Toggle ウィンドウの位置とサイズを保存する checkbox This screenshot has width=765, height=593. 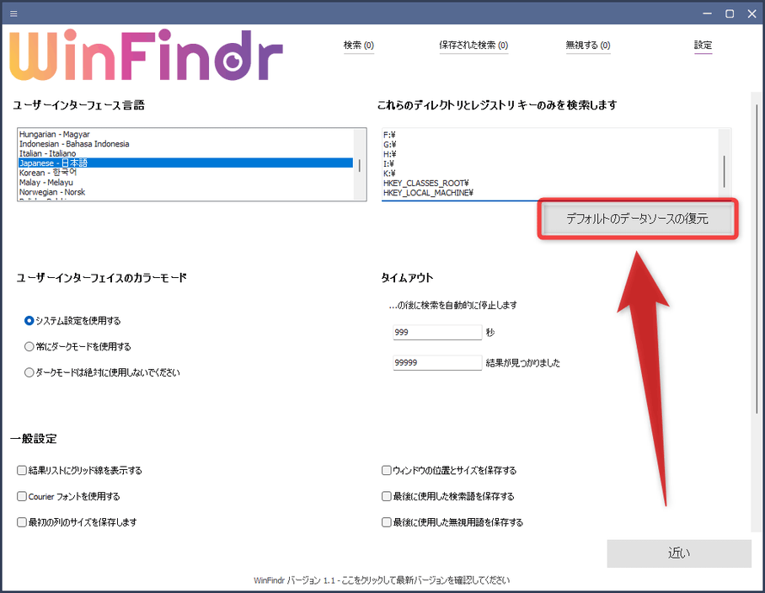[x=449, y=471]
